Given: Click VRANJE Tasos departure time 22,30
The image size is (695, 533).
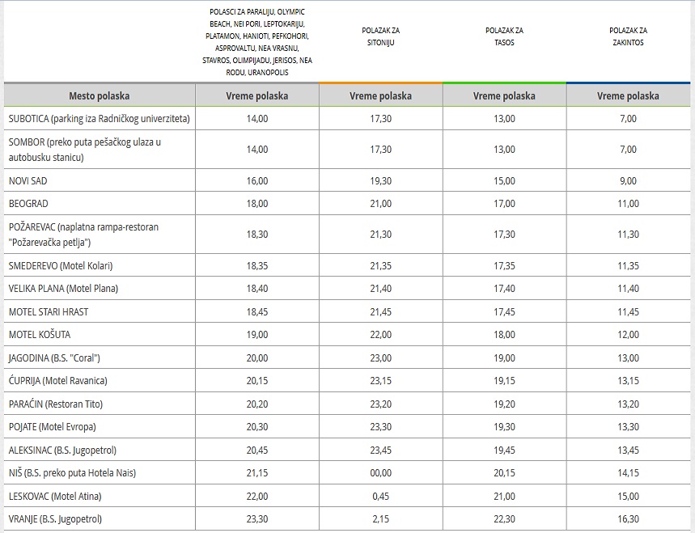Looking at the screenshot, I should [x=504, y=518].
